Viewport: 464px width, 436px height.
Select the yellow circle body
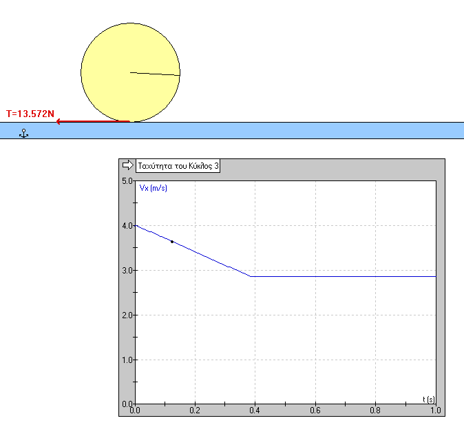pyautogui.click(x=131, y=72)
